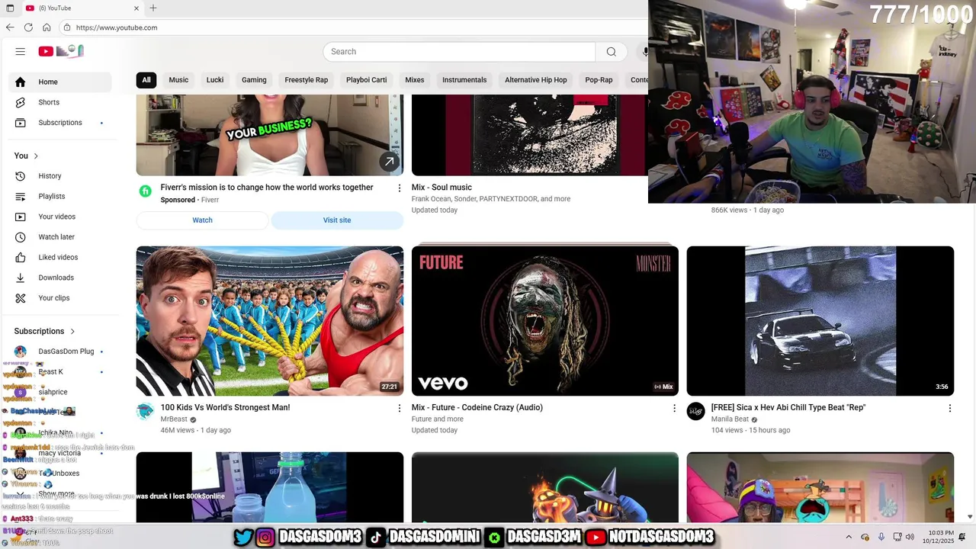Viewport: 976px width, 549px height.
Task: Select the Music filter chip
Action: click(x=178, y=80)
